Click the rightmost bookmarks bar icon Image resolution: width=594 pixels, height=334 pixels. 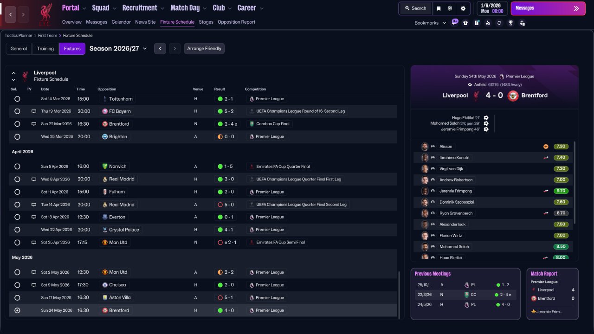pyautogui.click(x=522, y=23)
